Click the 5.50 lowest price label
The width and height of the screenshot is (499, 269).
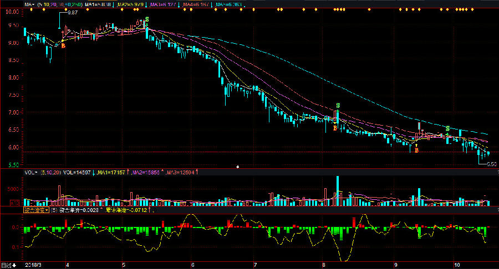491,164
